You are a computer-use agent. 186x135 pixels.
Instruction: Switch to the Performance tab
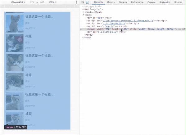point(137,2)
